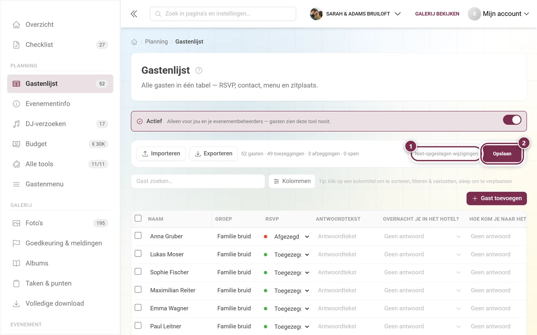Click the Albums book icon
The height and width of the screenshot is (335, 537).
[16, 264]
